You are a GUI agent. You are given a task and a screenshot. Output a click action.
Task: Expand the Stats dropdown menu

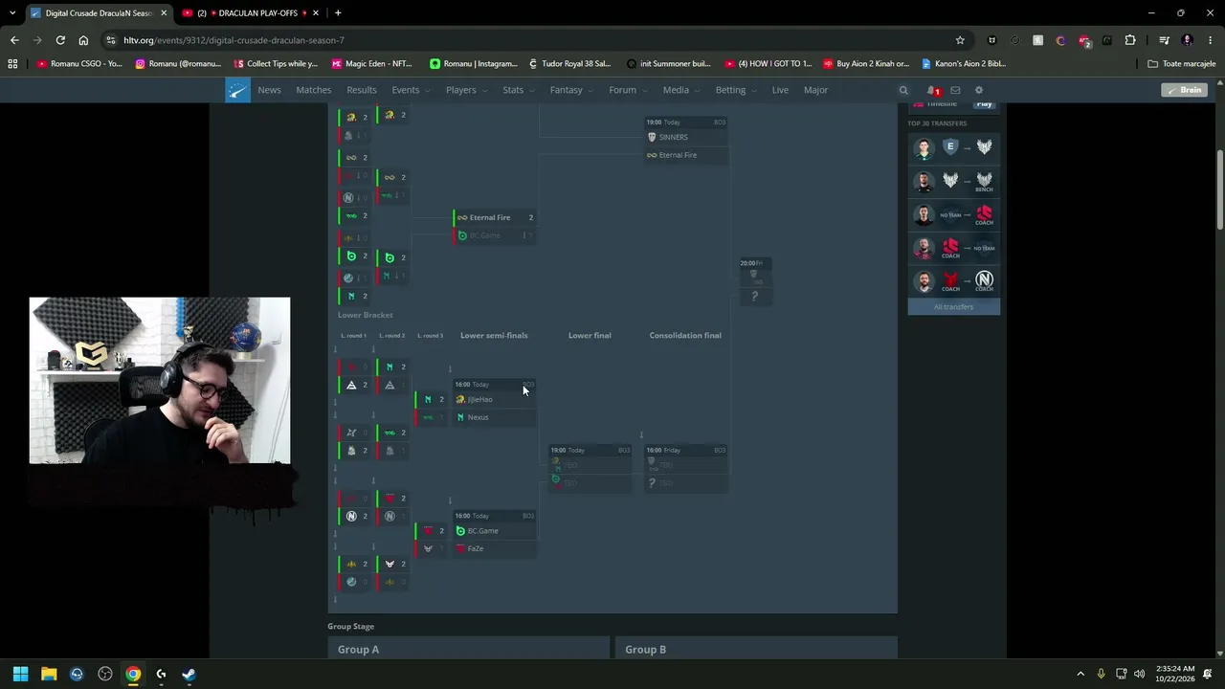[x=518, y=90]
